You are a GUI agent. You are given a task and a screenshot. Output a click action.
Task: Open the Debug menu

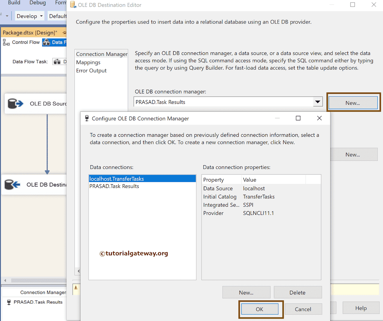pos(37,3)
